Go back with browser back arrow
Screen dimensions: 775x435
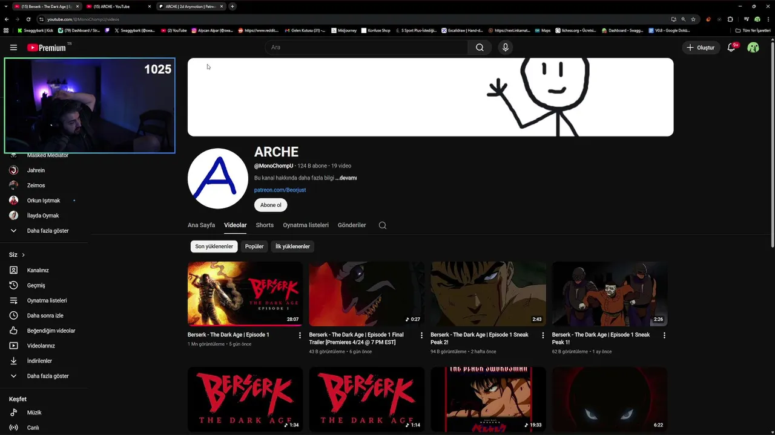(x=7, y=19)
